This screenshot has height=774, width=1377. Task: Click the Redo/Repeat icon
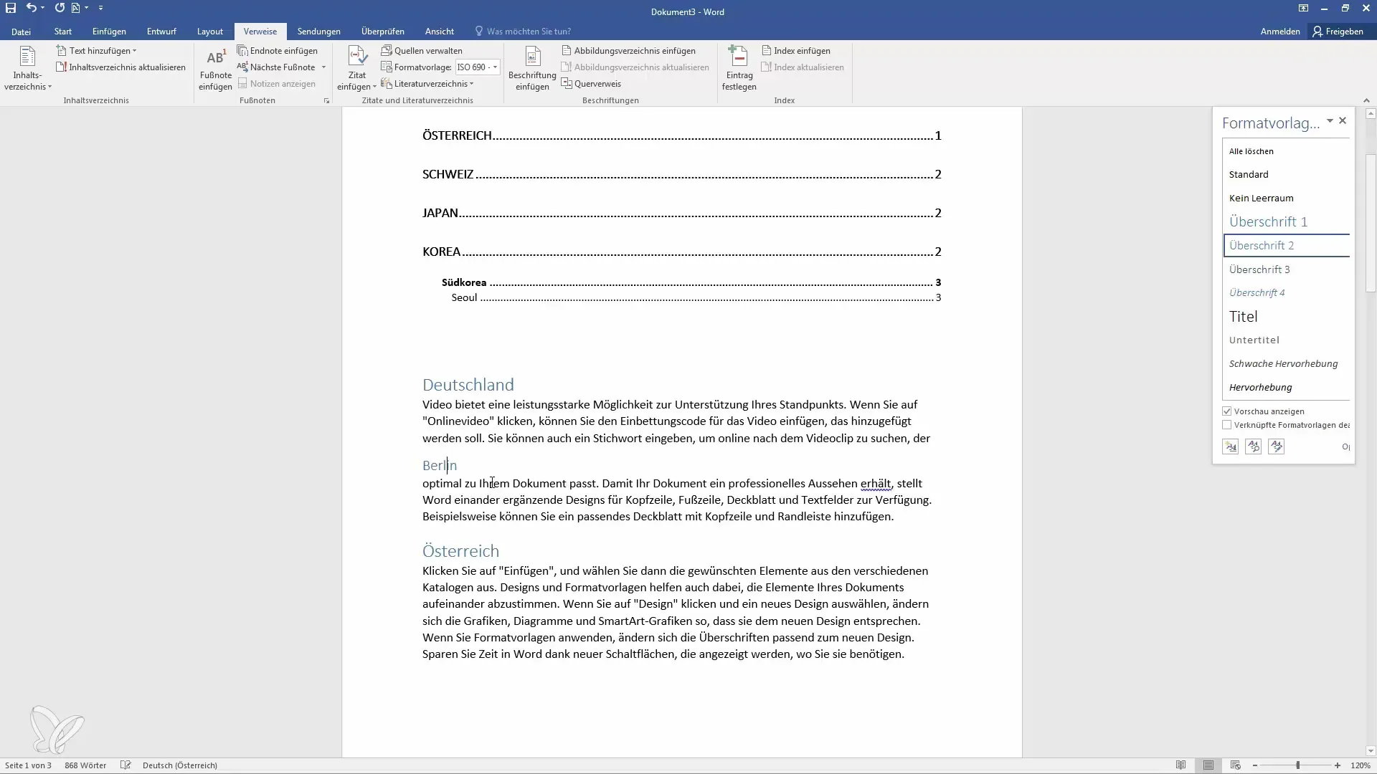point(60,8)
